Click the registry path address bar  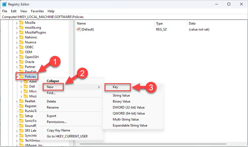click(124, 17)
